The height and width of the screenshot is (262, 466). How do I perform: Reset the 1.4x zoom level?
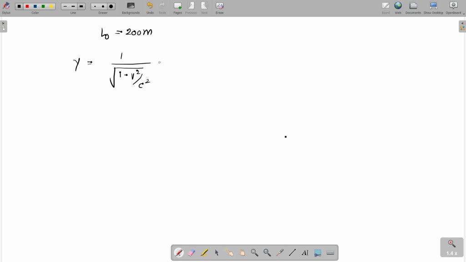(452, 247)
